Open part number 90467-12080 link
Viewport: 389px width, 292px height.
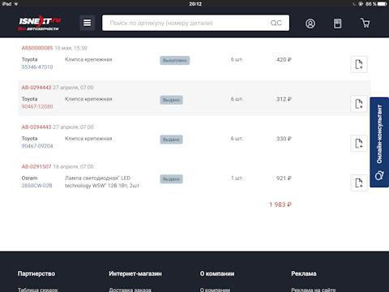[37, 106]
